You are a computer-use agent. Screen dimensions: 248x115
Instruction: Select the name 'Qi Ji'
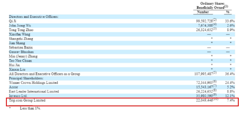tap(13, 21)
